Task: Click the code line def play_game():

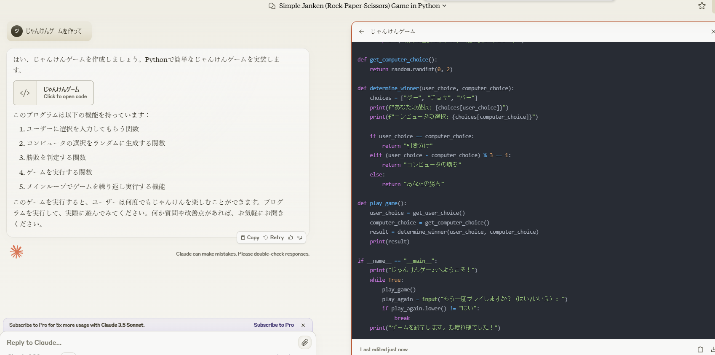Action: [x=382, y=203]
